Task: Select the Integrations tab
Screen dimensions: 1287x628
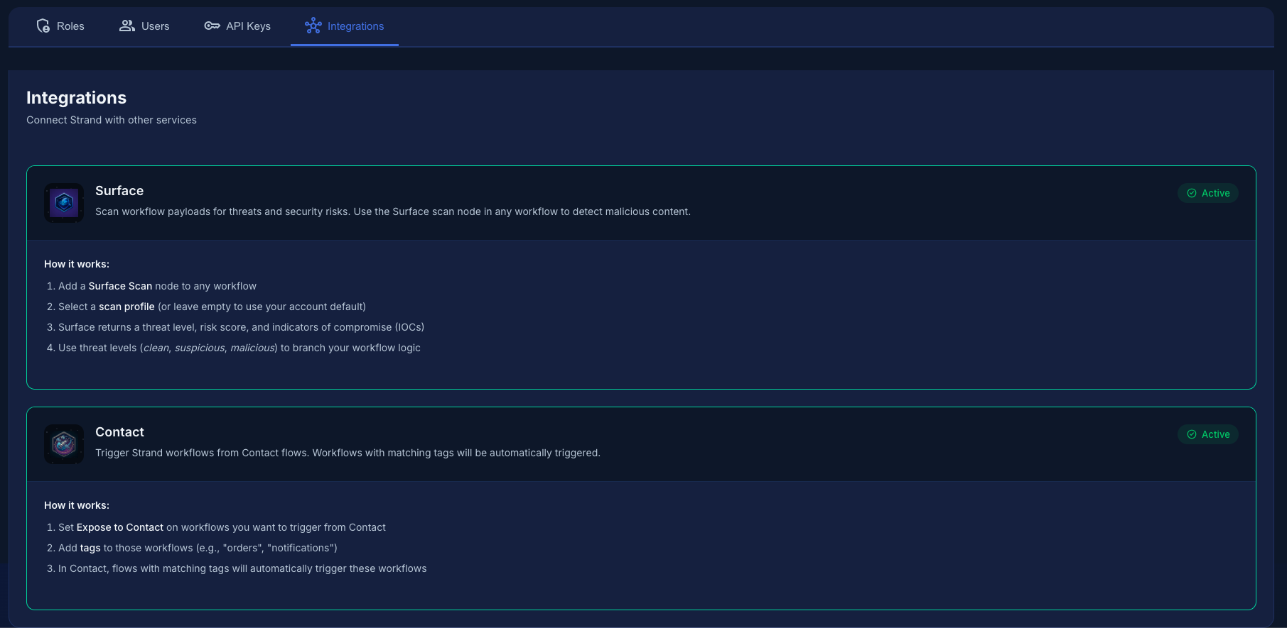Action: 345,26
